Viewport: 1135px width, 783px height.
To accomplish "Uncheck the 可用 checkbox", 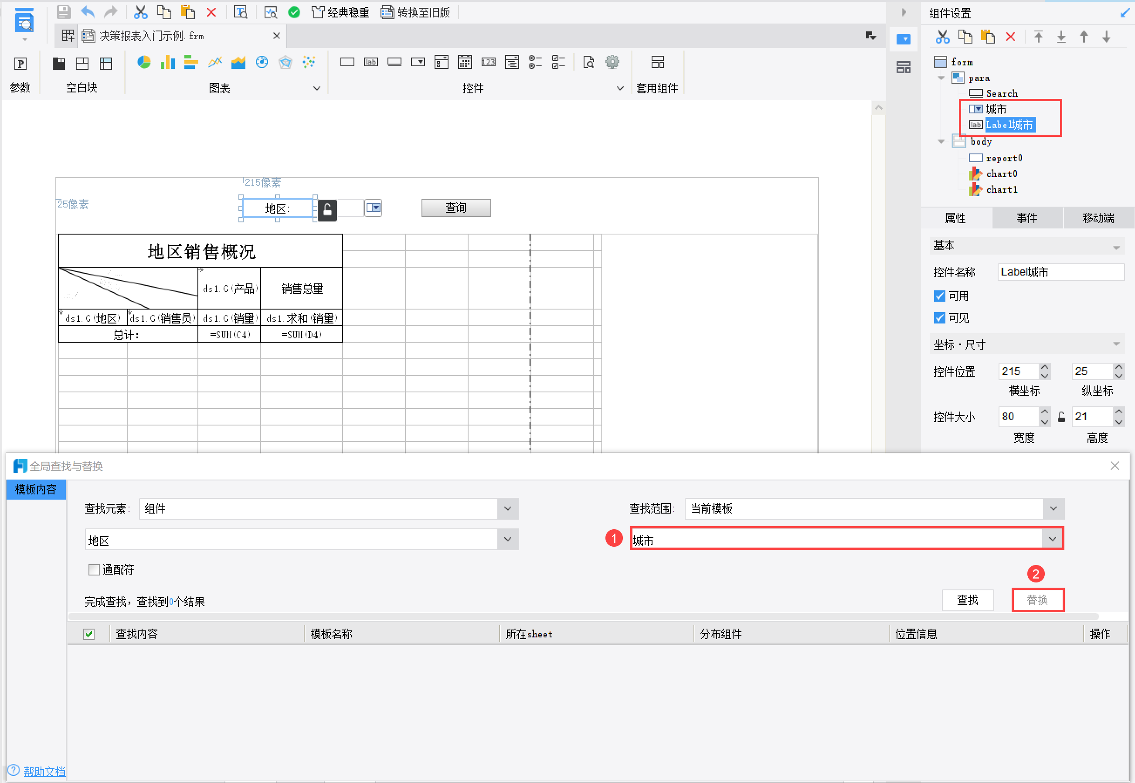I will pos(939,296).
